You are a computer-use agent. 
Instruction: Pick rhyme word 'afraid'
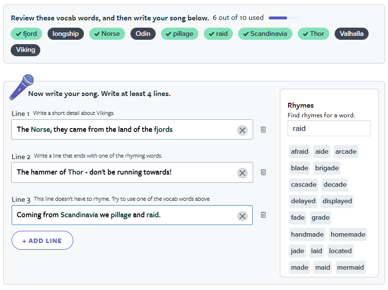tap(299, 151)
